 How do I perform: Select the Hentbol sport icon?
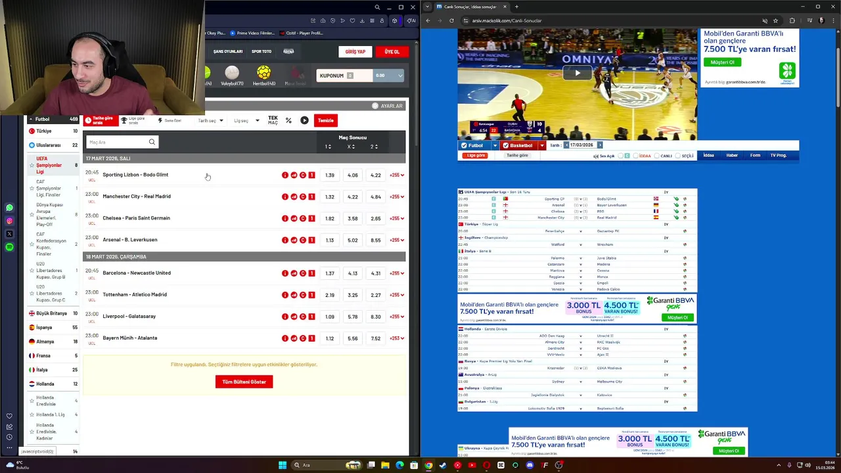pyautogui.click(x=263, y=72)
